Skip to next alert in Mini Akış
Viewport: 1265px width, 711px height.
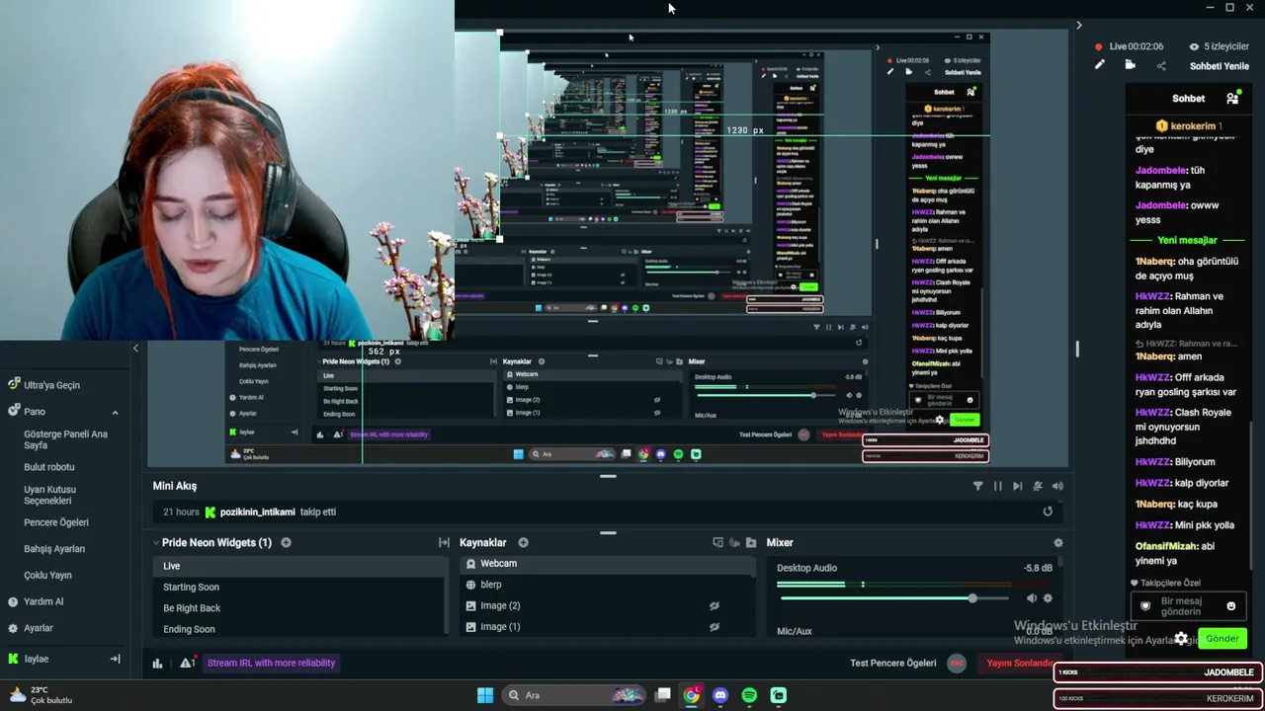[x=1017, y=486]
